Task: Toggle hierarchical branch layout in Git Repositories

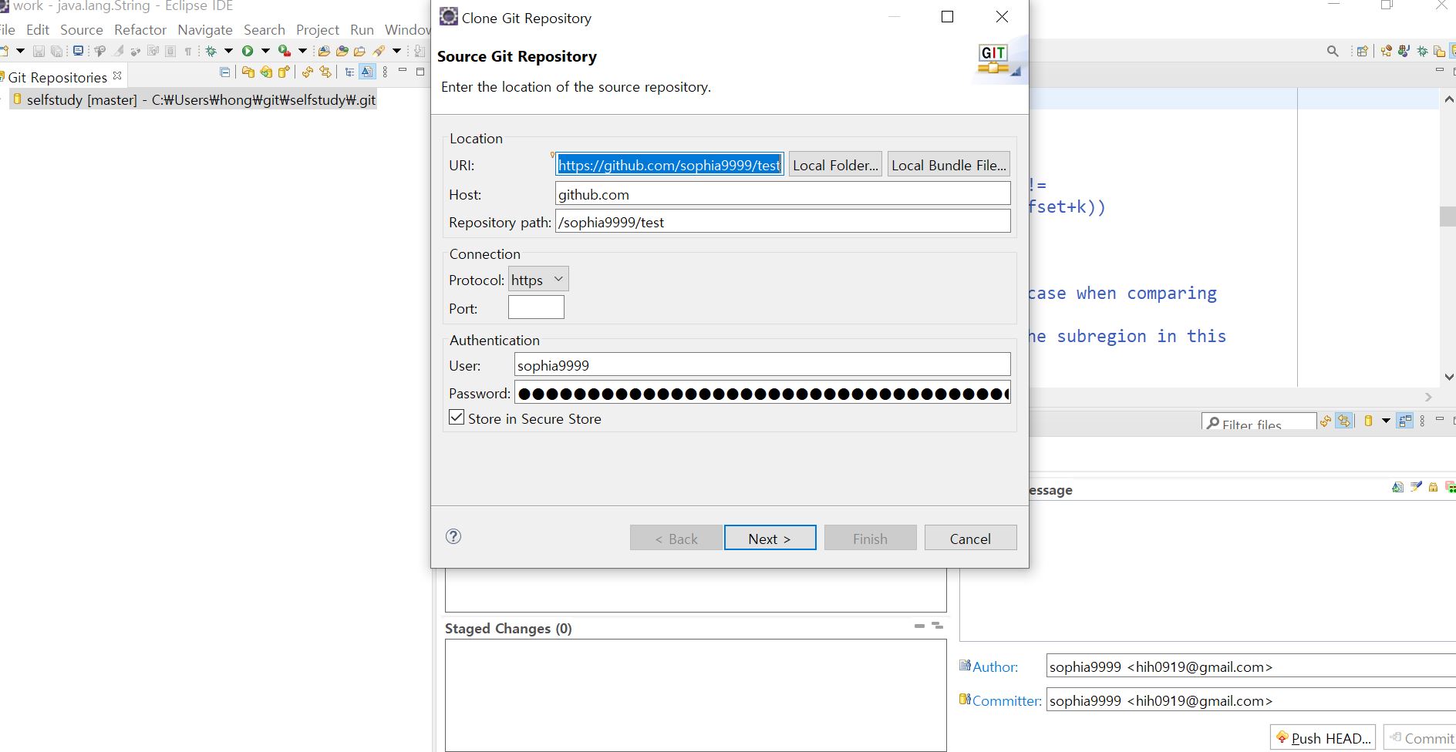Action: (349, 72)
